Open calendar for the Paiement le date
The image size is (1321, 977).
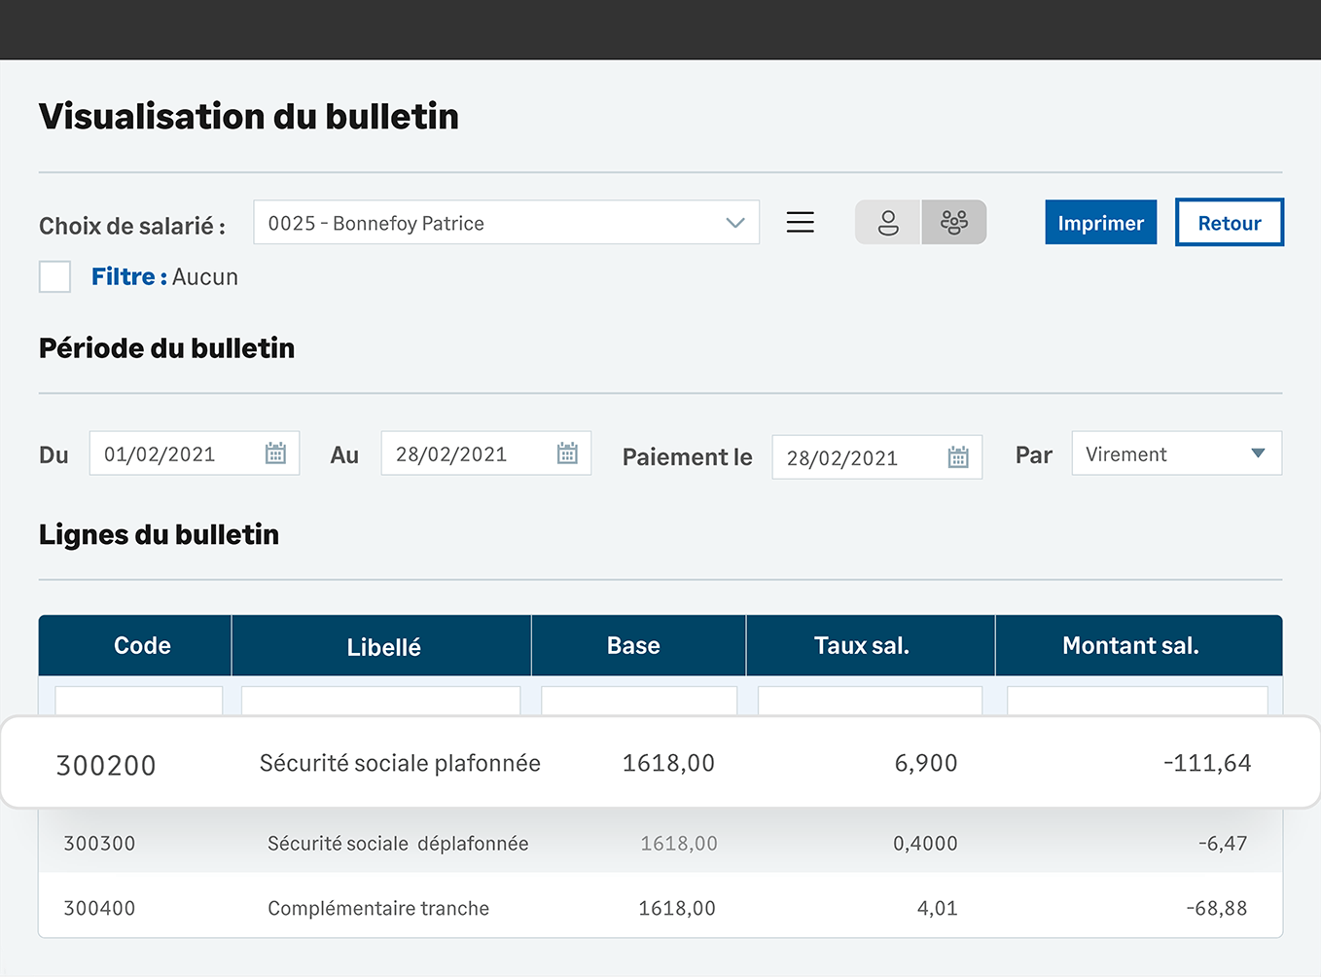(958, 457)
